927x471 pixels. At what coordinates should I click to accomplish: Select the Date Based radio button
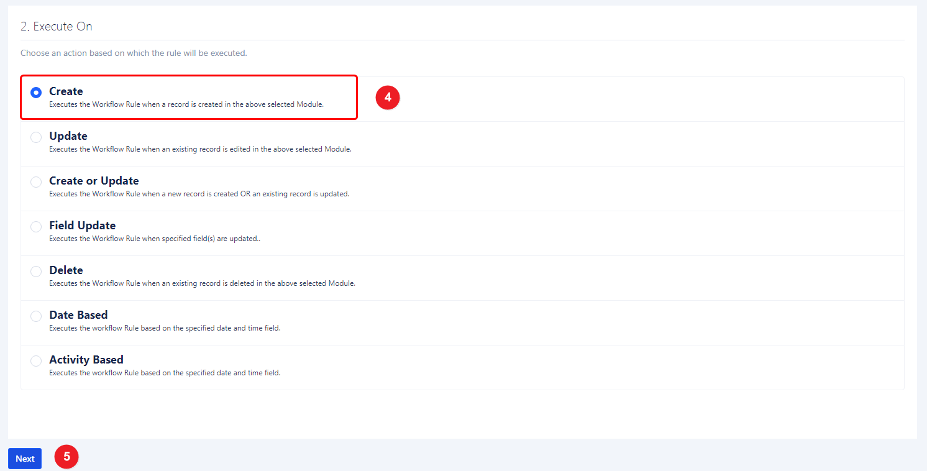tap(36, 316)
